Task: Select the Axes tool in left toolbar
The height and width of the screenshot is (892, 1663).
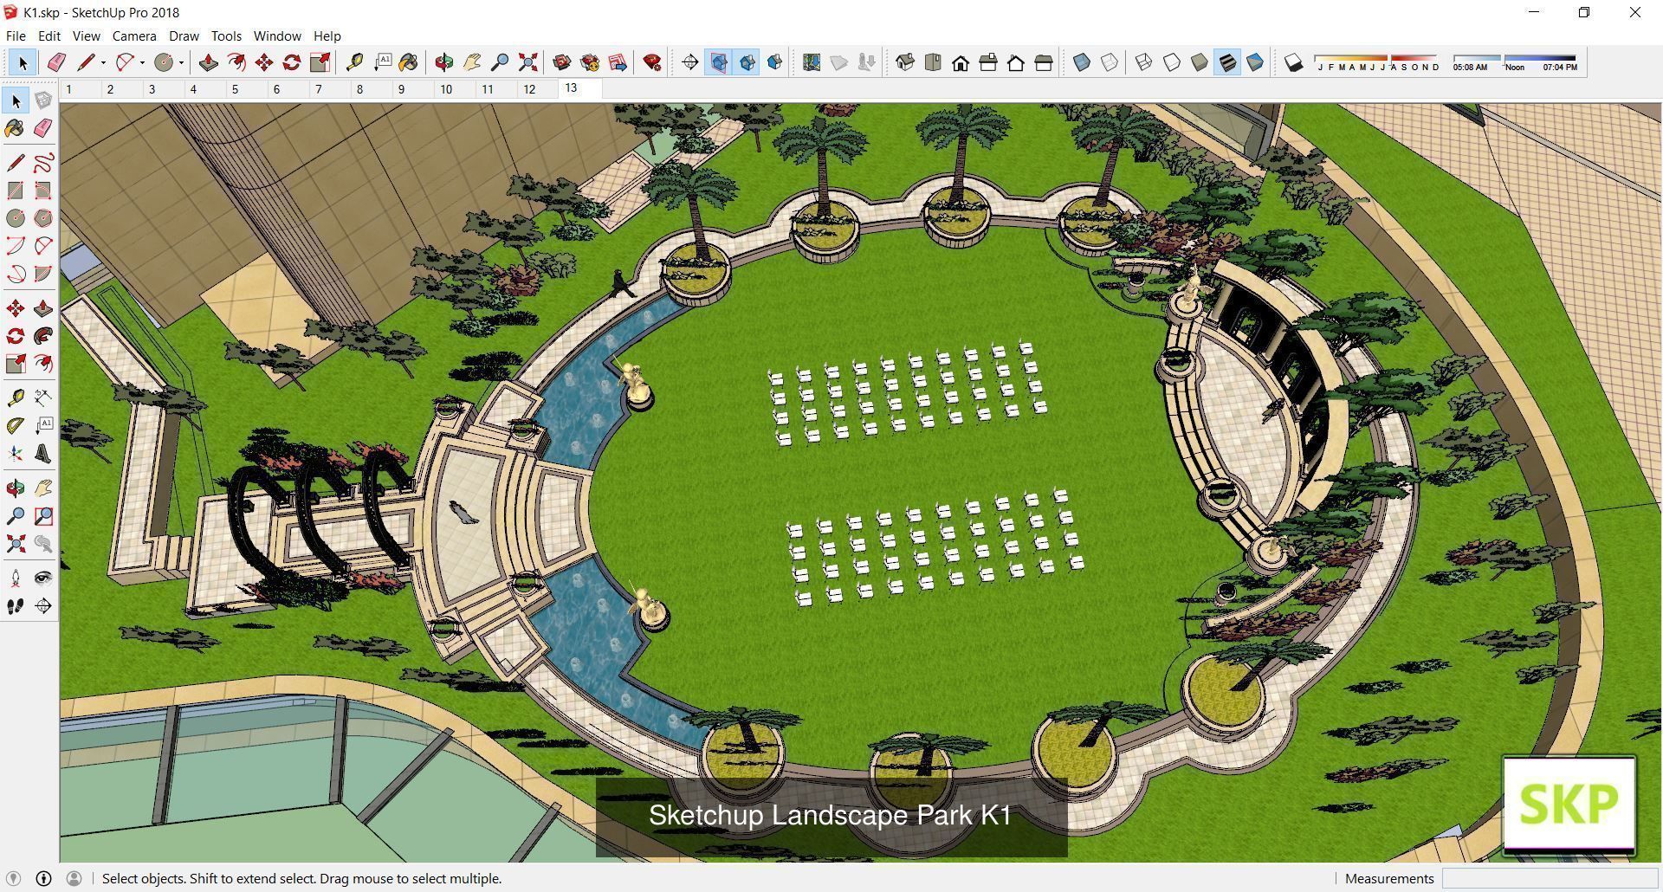Action: [x=16, y=454]
